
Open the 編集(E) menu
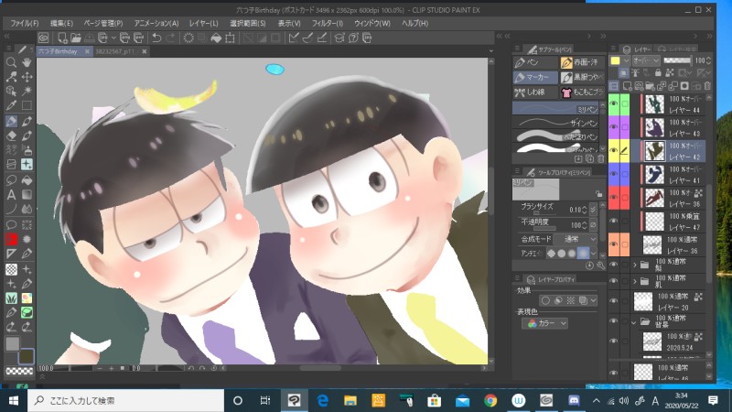point(61,23)
